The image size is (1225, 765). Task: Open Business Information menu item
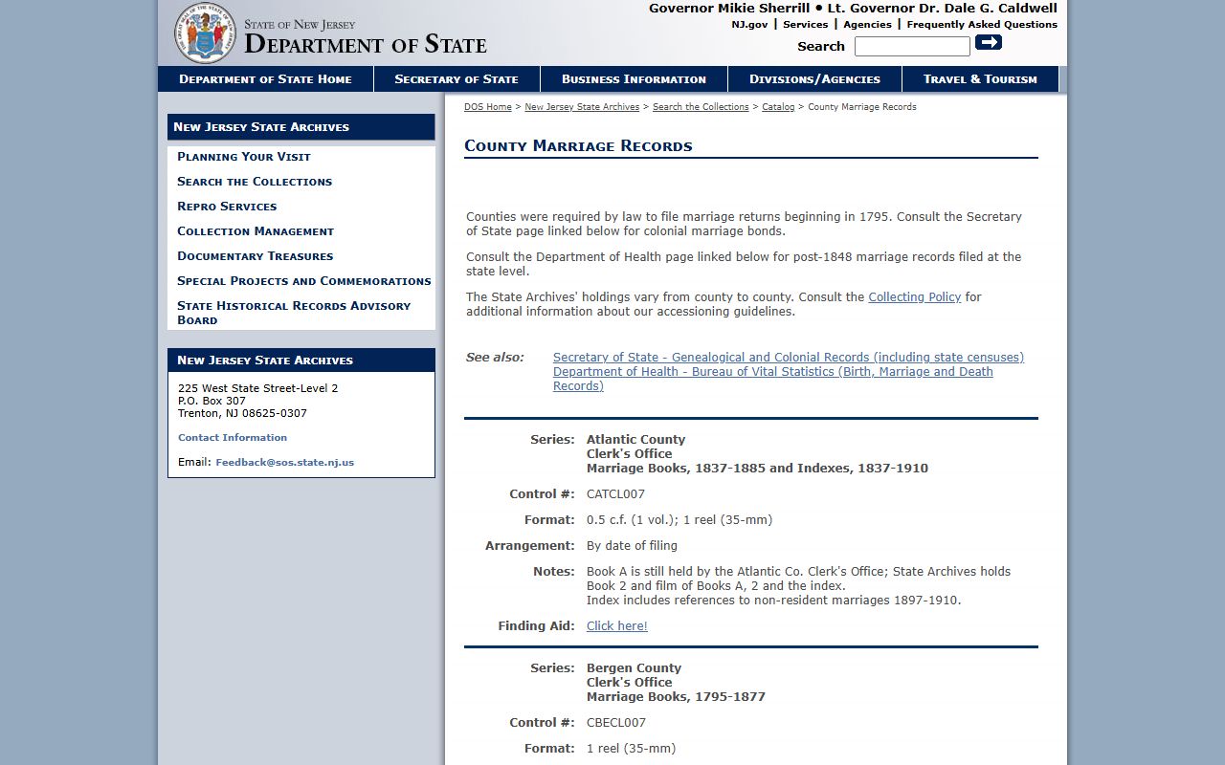point(634,78)
